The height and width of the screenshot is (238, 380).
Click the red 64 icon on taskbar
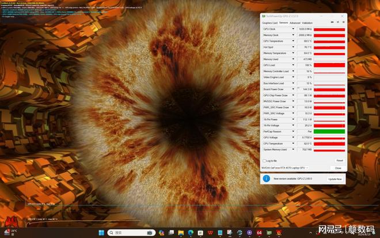tap(259, 233)
